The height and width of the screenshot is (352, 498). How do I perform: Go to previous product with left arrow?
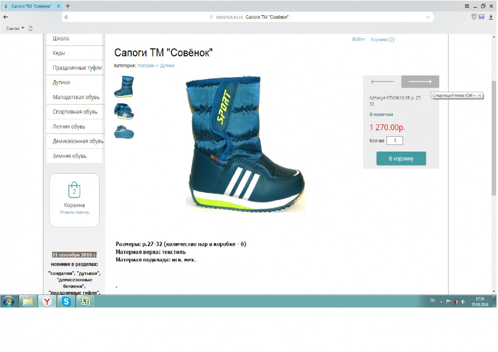382,81
